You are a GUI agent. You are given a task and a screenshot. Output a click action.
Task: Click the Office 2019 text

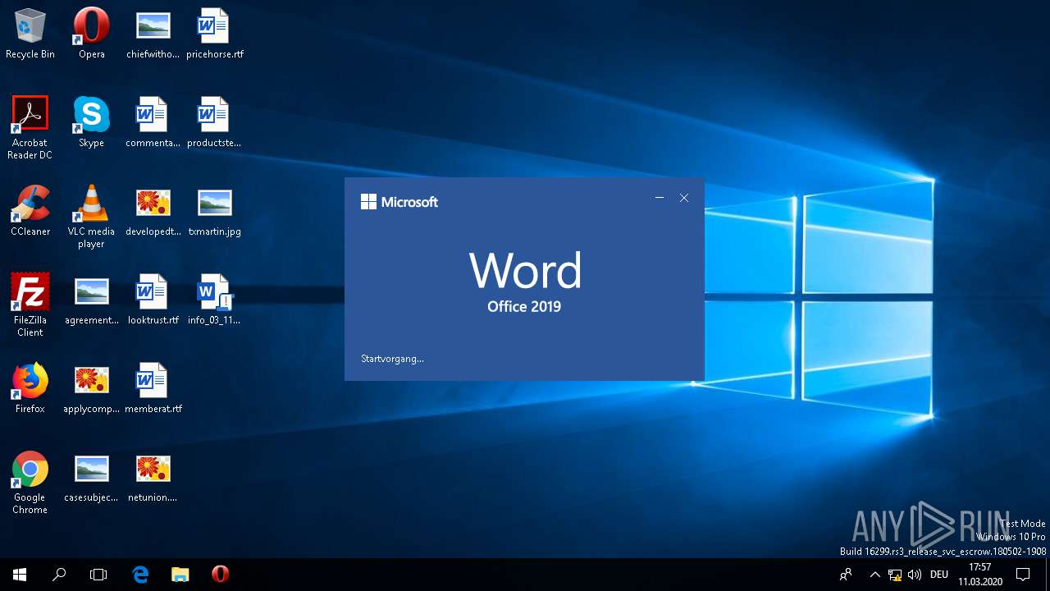(x=524, y=307)
